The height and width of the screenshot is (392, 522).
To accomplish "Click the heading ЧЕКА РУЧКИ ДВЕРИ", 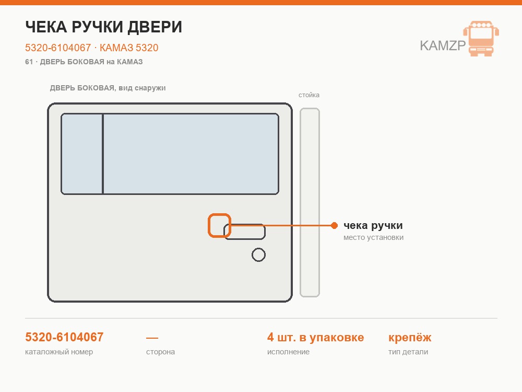I will pyautogui.click(x=103, y=27).
